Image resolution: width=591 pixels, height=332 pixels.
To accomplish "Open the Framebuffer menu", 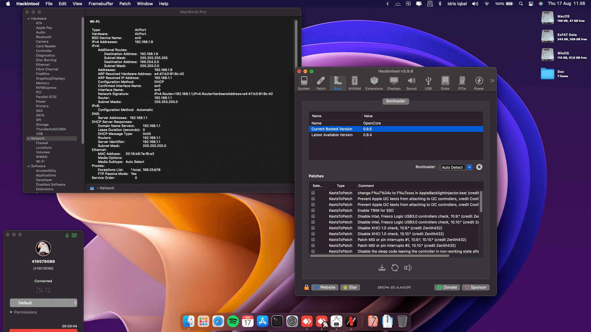I will [x=101, y=4].
